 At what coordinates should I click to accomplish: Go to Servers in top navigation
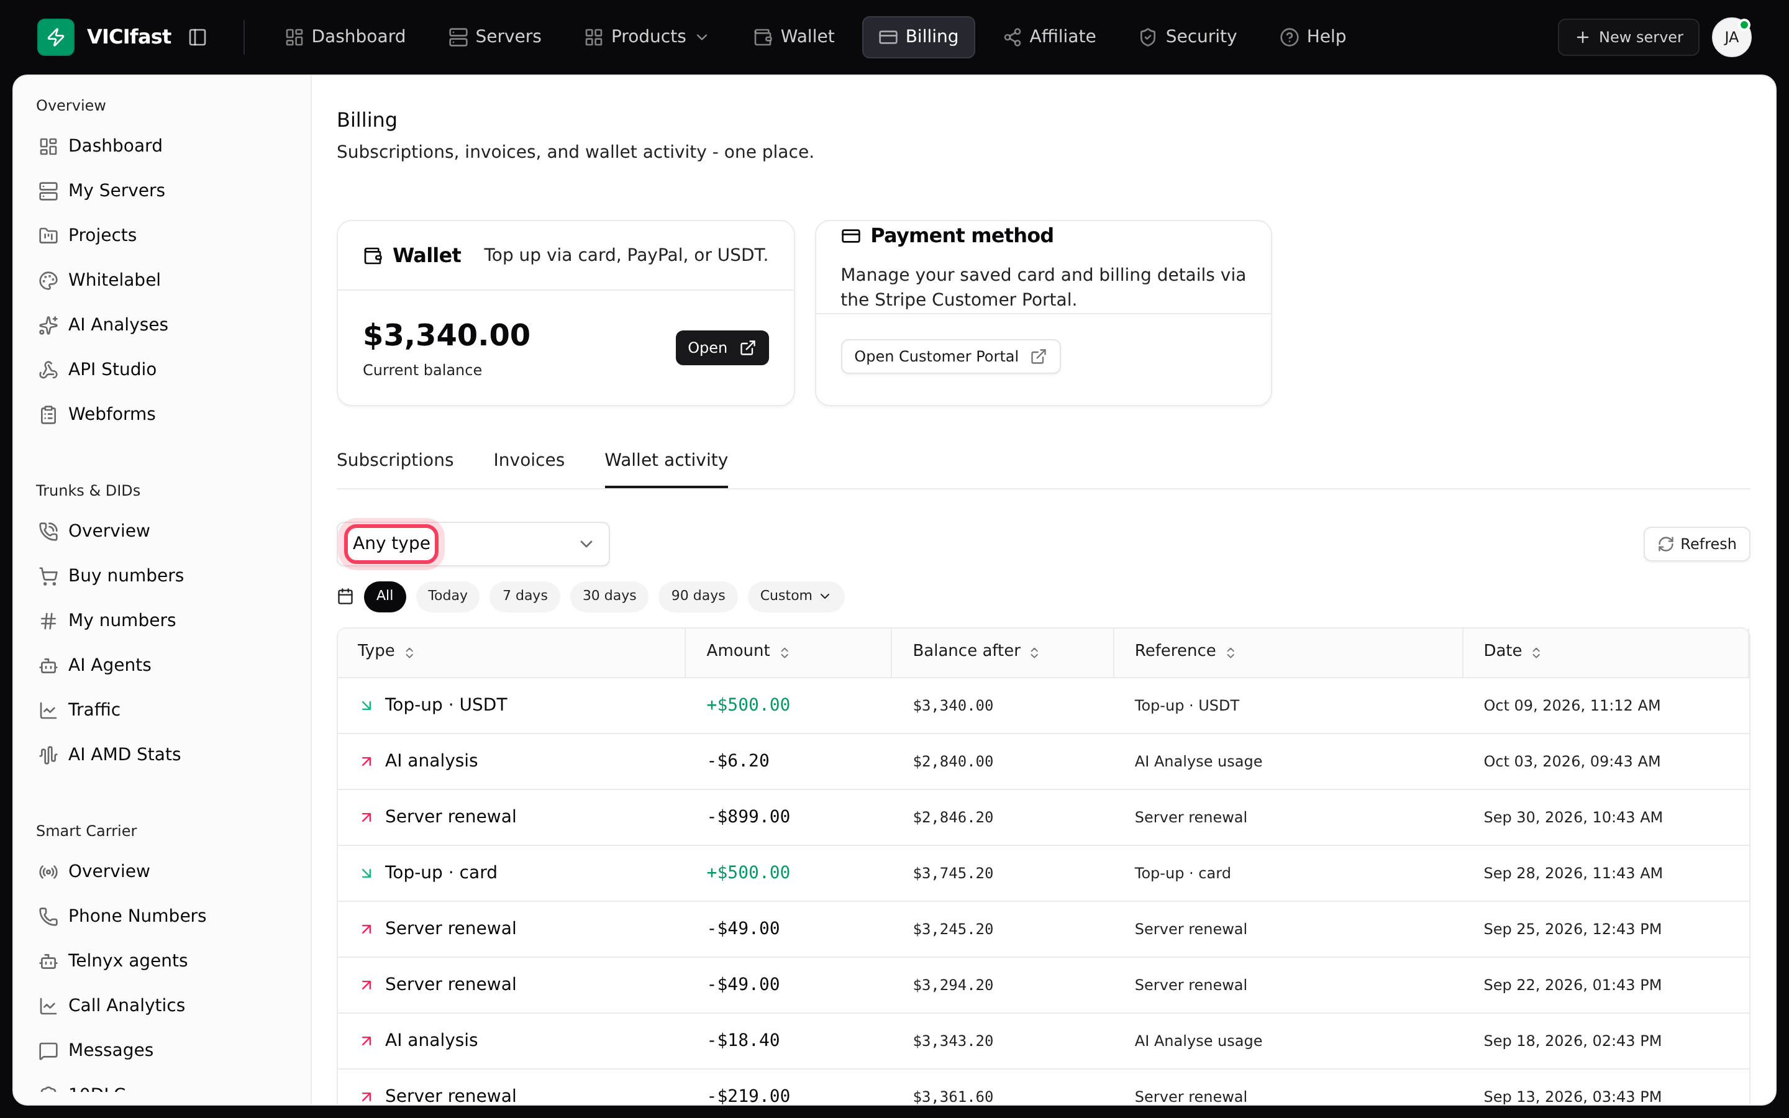(494, 37)
